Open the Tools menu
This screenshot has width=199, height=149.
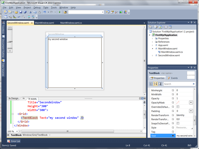pos(54,8)
